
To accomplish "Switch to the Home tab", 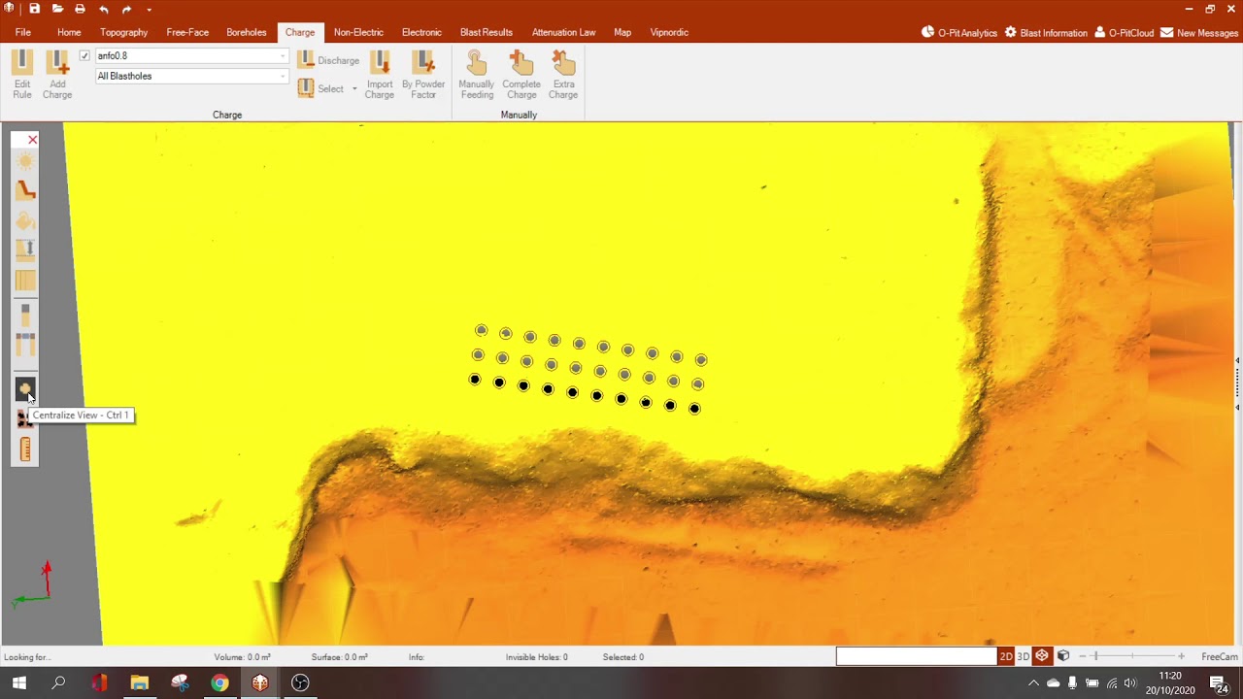I will tap(69, 32).
